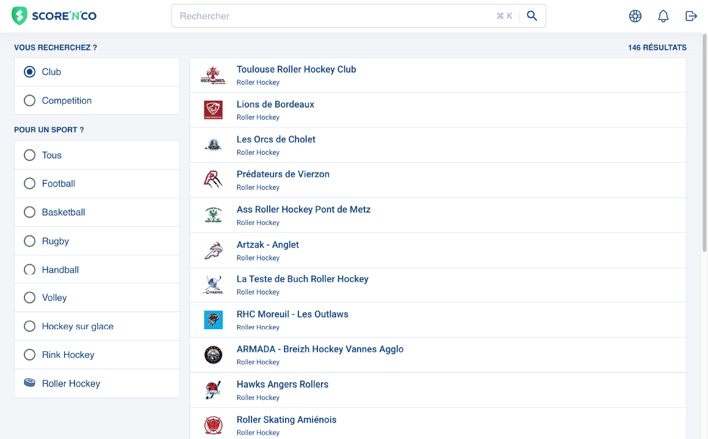
Task: Select the Handball radio button
Action: tap(29, 269)
